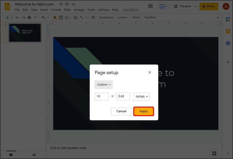Click the Google Slides home logo
This screenshot has width=233, height=159.
point(7,7)
